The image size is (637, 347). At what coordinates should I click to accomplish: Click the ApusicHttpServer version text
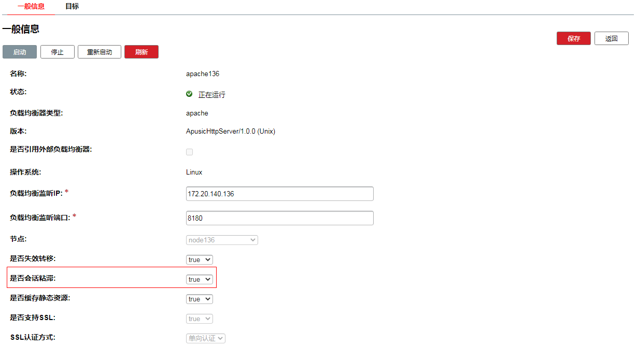pos(231,132)
